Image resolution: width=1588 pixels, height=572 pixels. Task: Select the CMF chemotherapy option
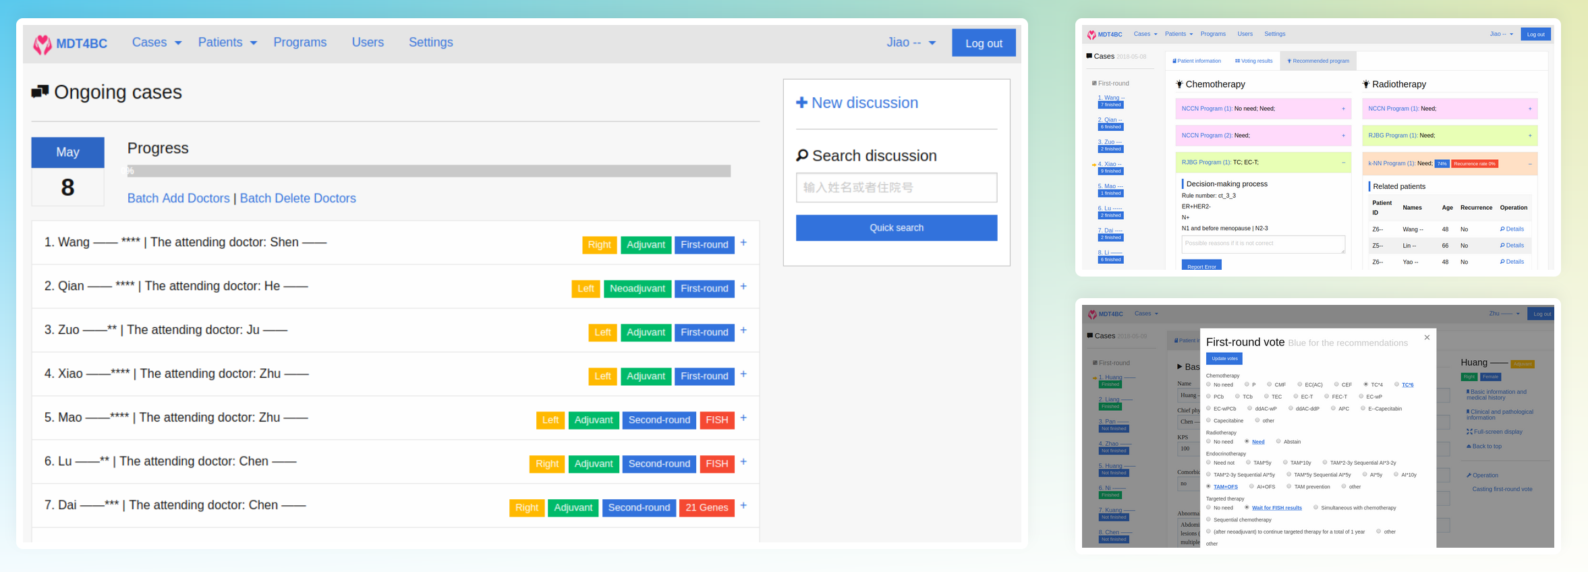(x=1269, y=384)
